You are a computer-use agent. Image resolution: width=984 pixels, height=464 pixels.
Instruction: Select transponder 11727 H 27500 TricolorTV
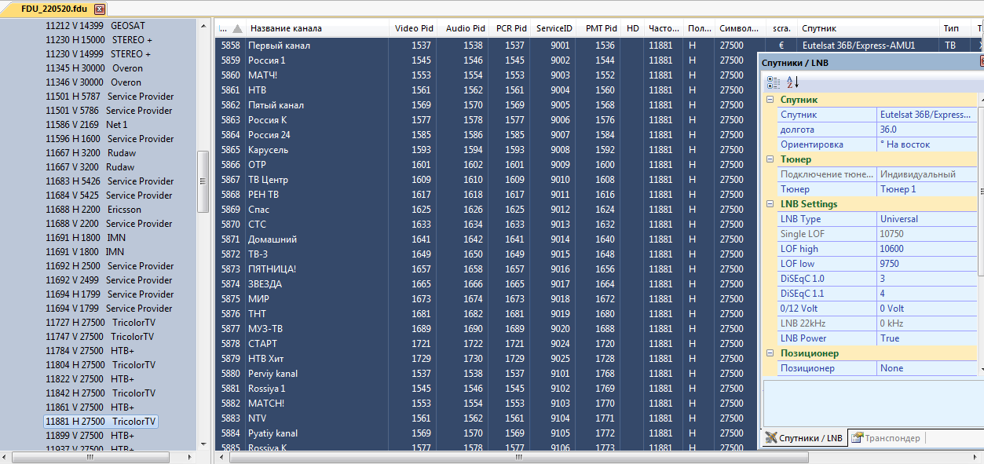coord(101,323)
